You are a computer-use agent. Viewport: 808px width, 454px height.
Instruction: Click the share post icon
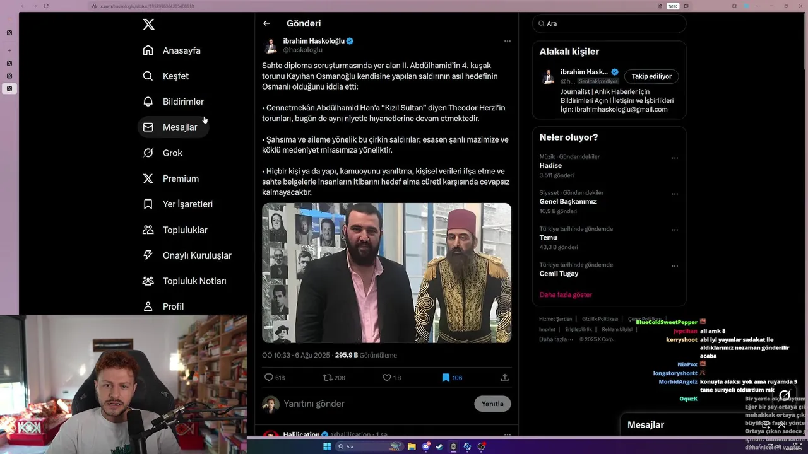504,378
